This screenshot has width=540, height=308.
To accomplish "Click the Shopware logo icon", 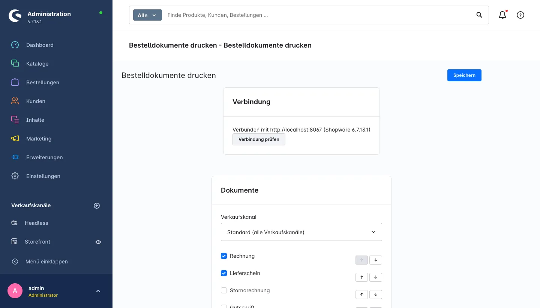I will click(15, 16).
